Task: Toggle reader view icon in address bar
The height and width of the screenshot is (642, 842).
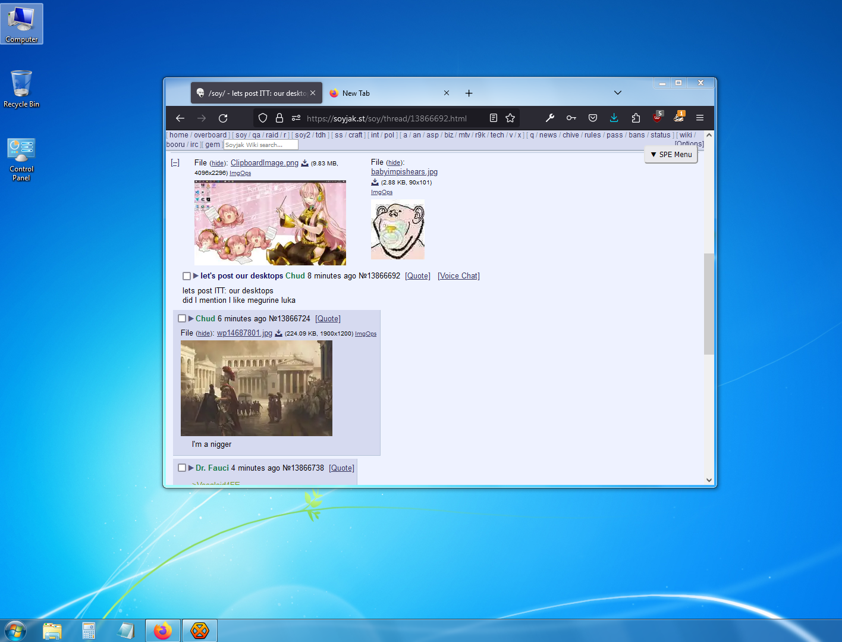Action: [x=494, y=118]
